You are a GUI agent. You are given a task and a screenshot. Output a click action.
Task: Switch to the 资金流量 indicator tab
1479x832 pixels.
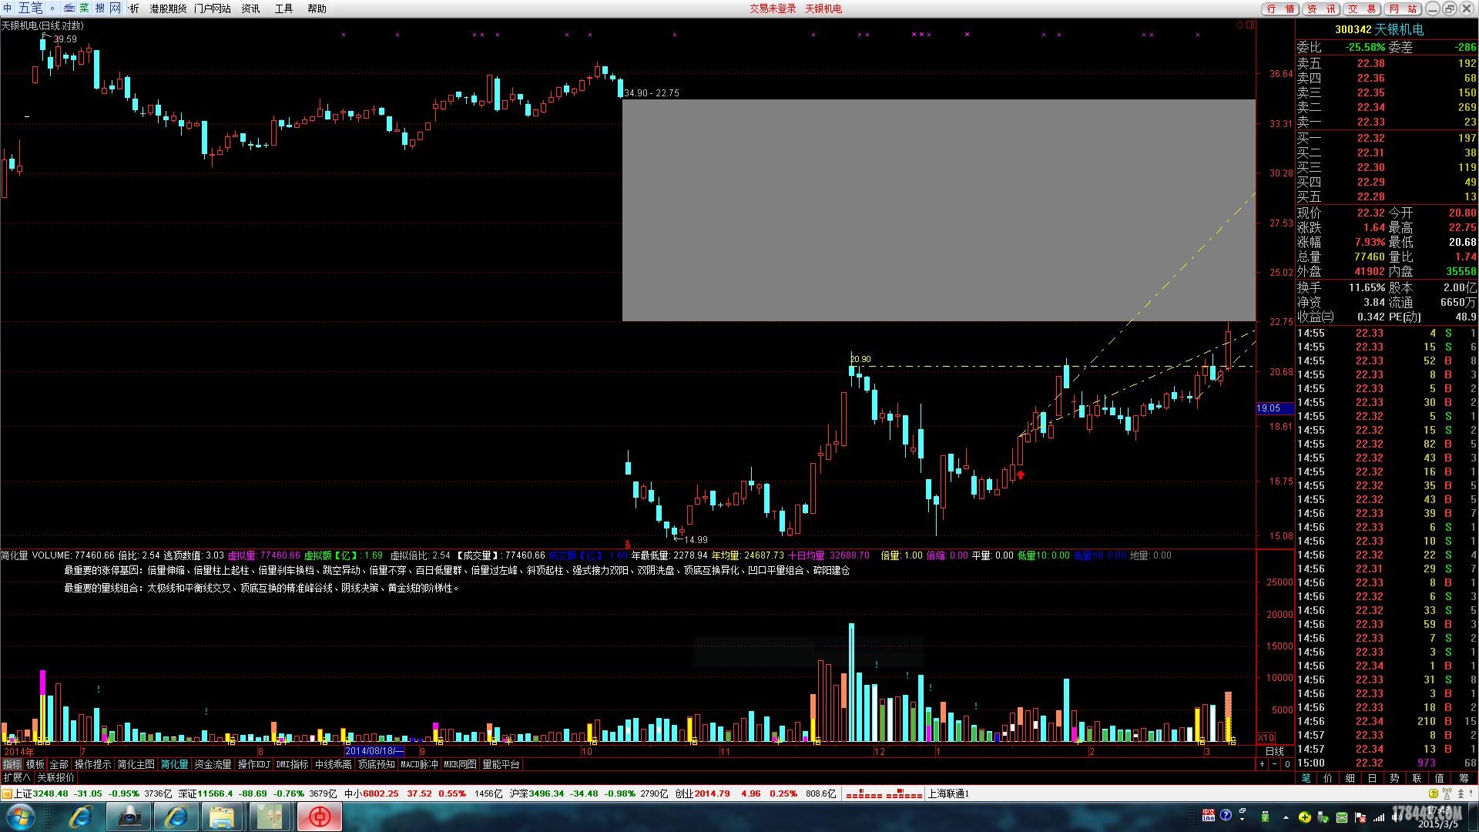point(213,764)
